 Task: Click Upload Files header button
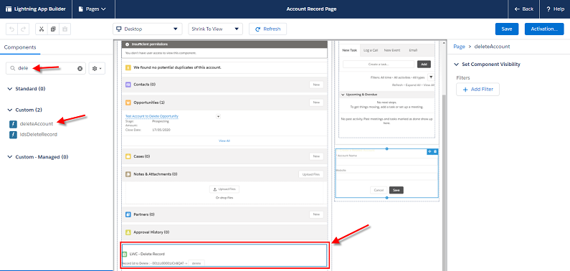[x=311, y=174]
